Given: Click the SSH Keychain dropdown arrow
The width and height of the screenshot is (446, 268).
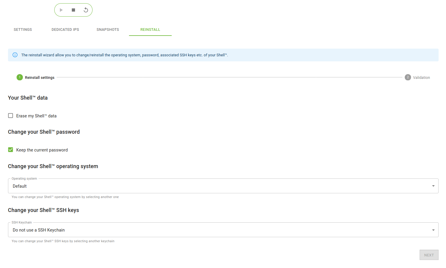Looking at the screenshot, I should tap(433, 230).
